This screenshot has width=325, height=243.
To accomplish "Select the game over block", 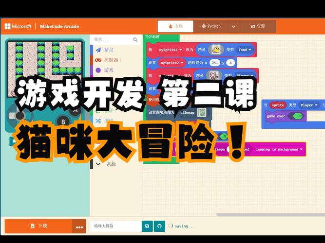I will coord(276,116).
